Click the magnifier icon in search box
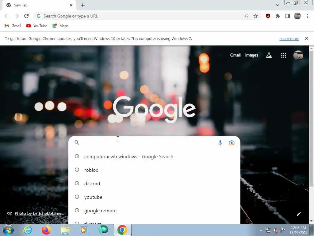The height and width of the screenshot is (236, 314). (77, 143)
